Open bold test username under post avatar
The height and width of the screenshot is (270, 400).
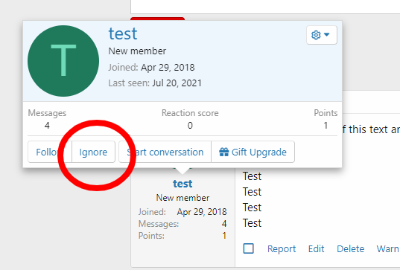pyautogui.click(x=182, y=184)
